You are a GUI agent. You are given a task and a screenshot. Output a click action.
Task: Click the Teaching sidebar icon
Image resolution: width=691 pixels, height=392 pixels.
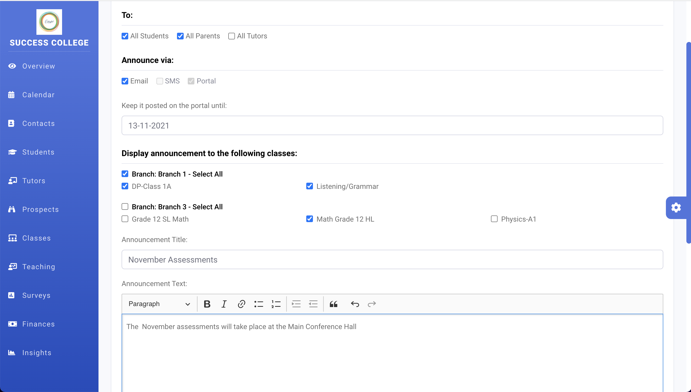[12, 267]
